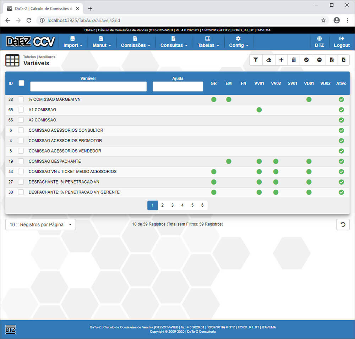Viewport: 355px width, 339px height.
Task: Expand the Tabelas dropdown menu
Action: [x=208, y=42]
